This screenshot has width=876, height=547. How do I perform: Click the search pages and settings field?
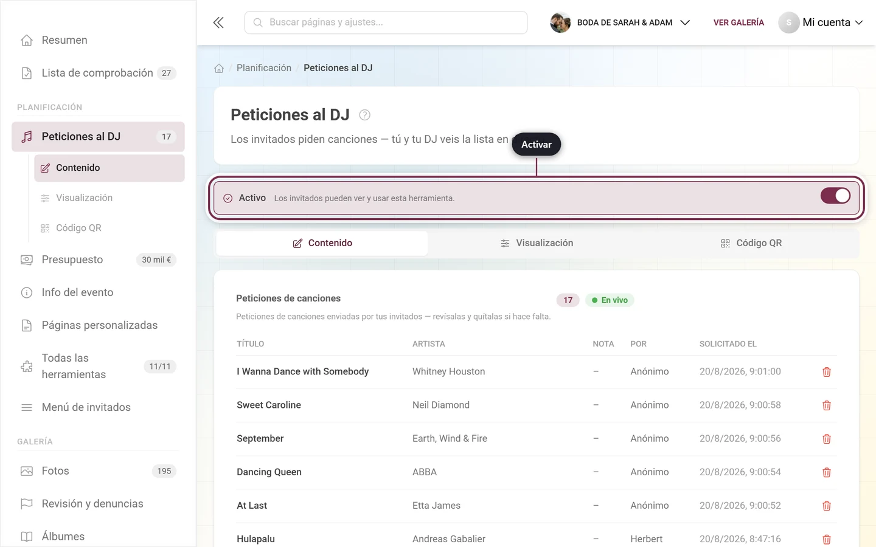(386, 22)
